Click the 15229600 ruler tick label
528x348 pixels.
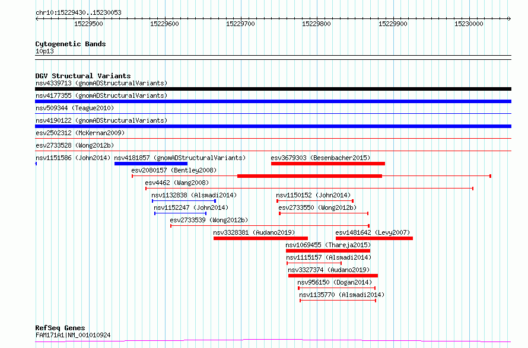164,24
